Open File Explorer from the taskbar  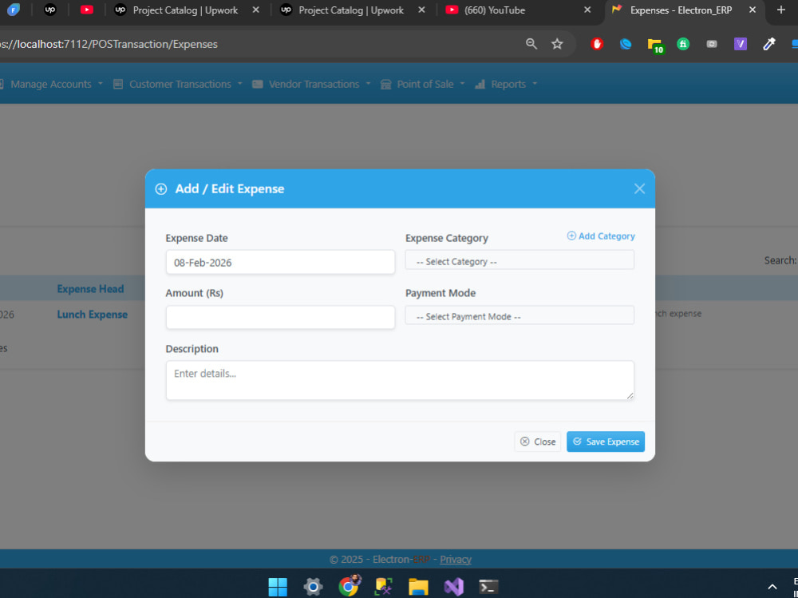[x=418, y=587]
